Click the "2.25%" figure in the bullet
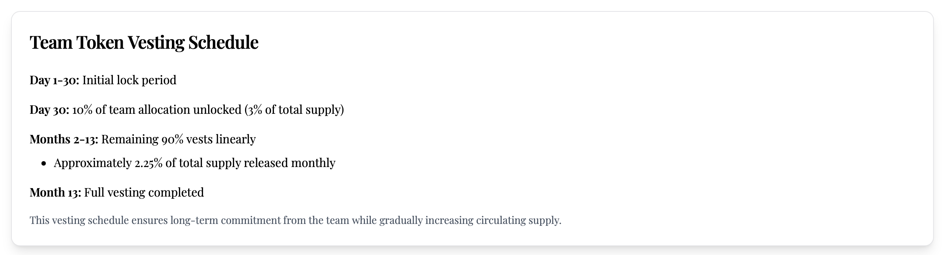The height and width of the screenshot is (255, 942). (148, 163)
